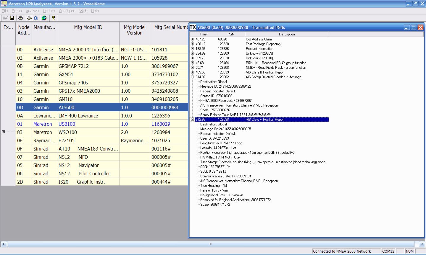
Task: Click the Longitude -69.076157 field line
Action: coord(221,143)
